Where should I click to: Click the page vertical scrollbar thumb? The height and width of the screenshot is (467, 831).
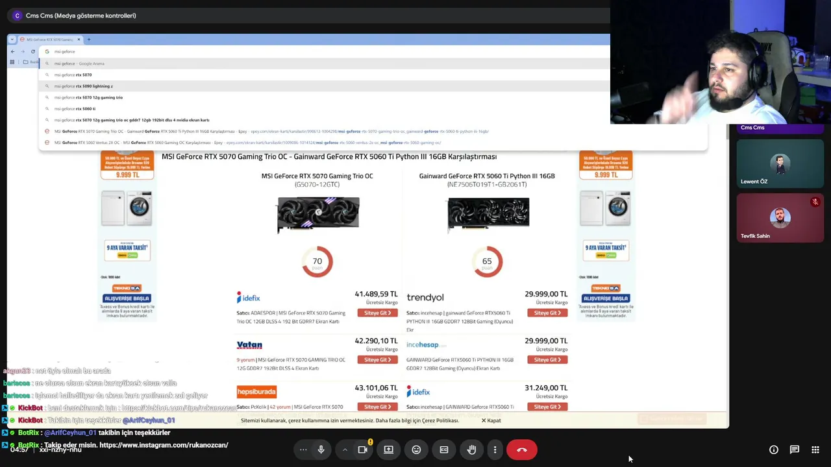[x=727, y=132]
